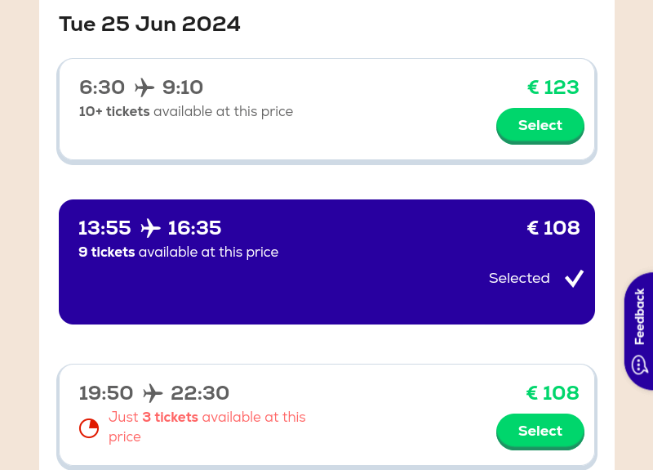Screen dimensions: 653x470
Task: Click the Selected checkmark icon
Action: 575,279
